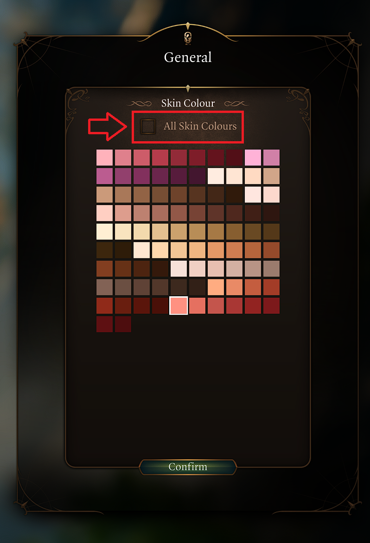Choose the orchid purple swatch ending first row

(272, 157)
